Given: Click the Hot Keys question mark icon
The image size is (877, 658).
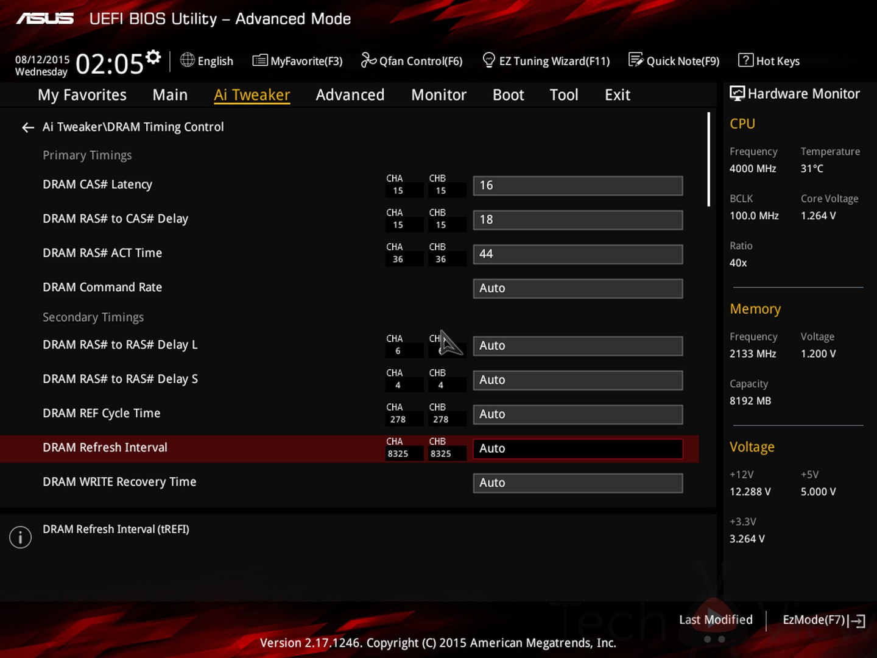Looking at the screenshot, I should click(745, 60).
